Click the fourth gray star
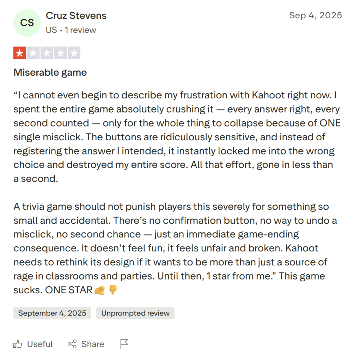 point(60,53)
